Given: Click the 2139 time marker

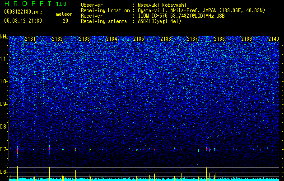Looking at the screenshot, I should click(247, 38).
